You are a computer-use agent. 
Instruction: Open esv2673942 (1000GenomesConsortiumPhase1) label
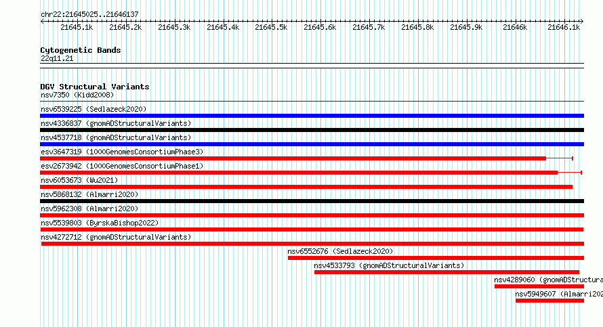[122, 166]
